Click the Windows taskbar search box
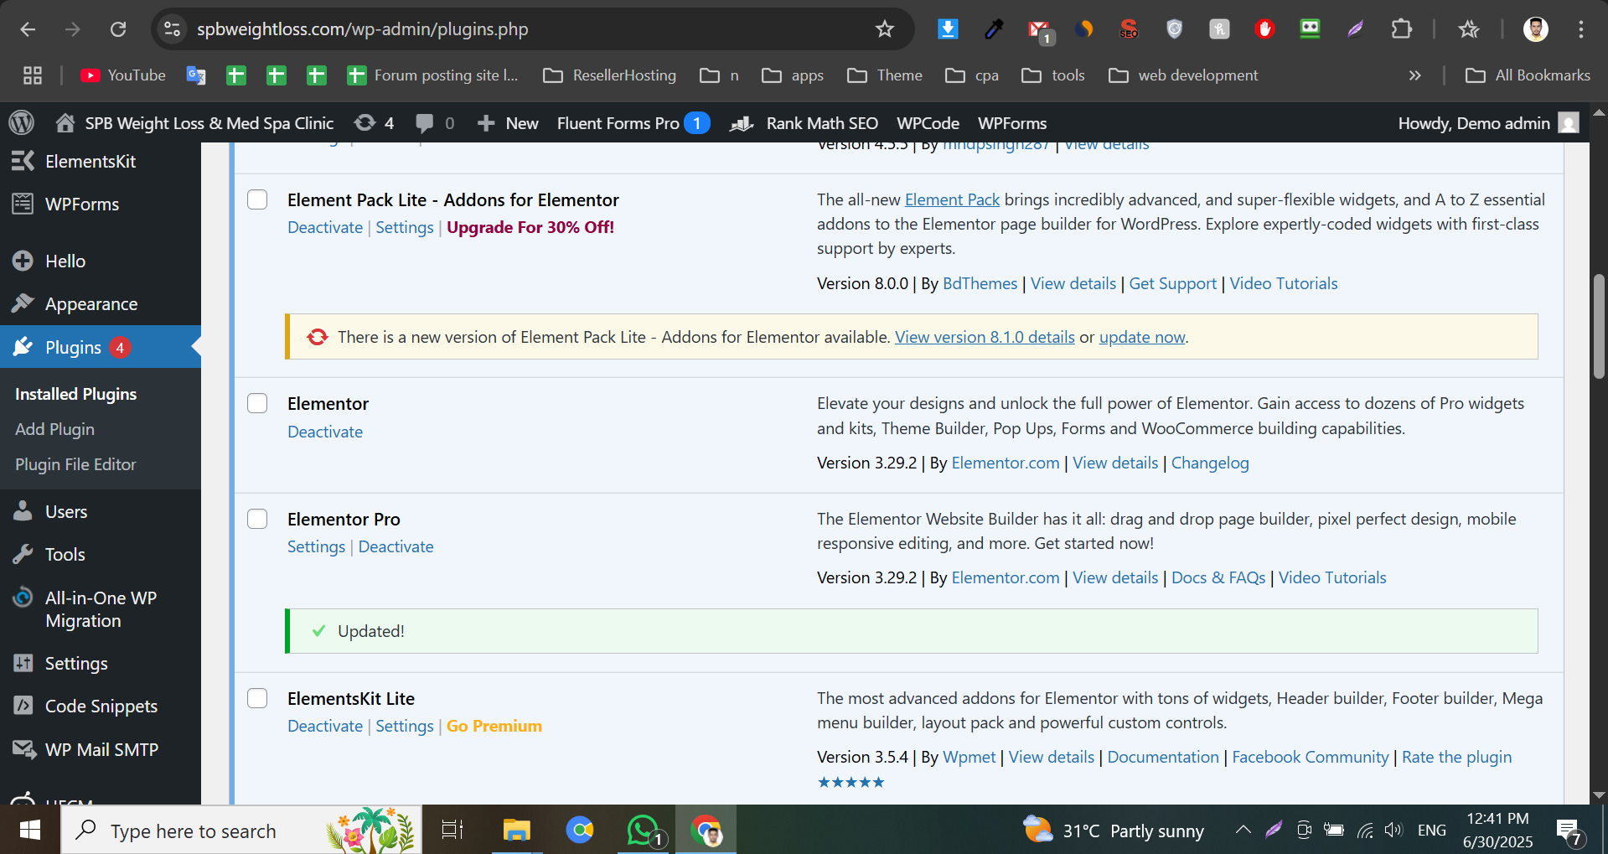The width and height of the screenshot is (1608, 854). tap(241, 831)
